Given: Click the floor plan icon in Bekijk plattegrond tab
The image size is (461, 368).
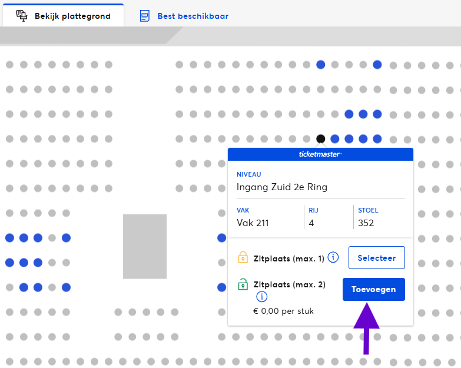Looking at the screenshot, I should point(22,16).
